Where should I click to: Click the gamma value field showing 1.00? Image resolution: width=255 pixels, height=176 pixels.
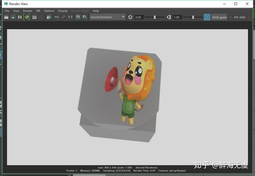[177, 17]
